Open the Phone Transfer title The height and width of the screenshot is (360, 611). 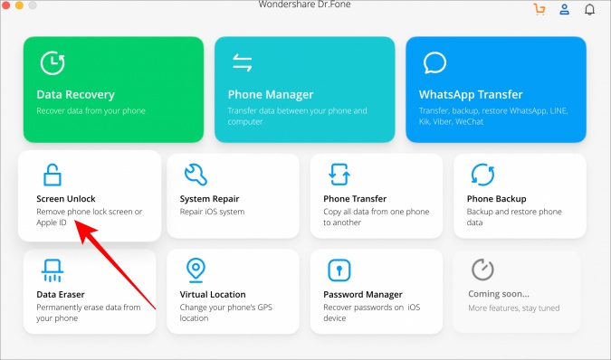coord(355,199)
